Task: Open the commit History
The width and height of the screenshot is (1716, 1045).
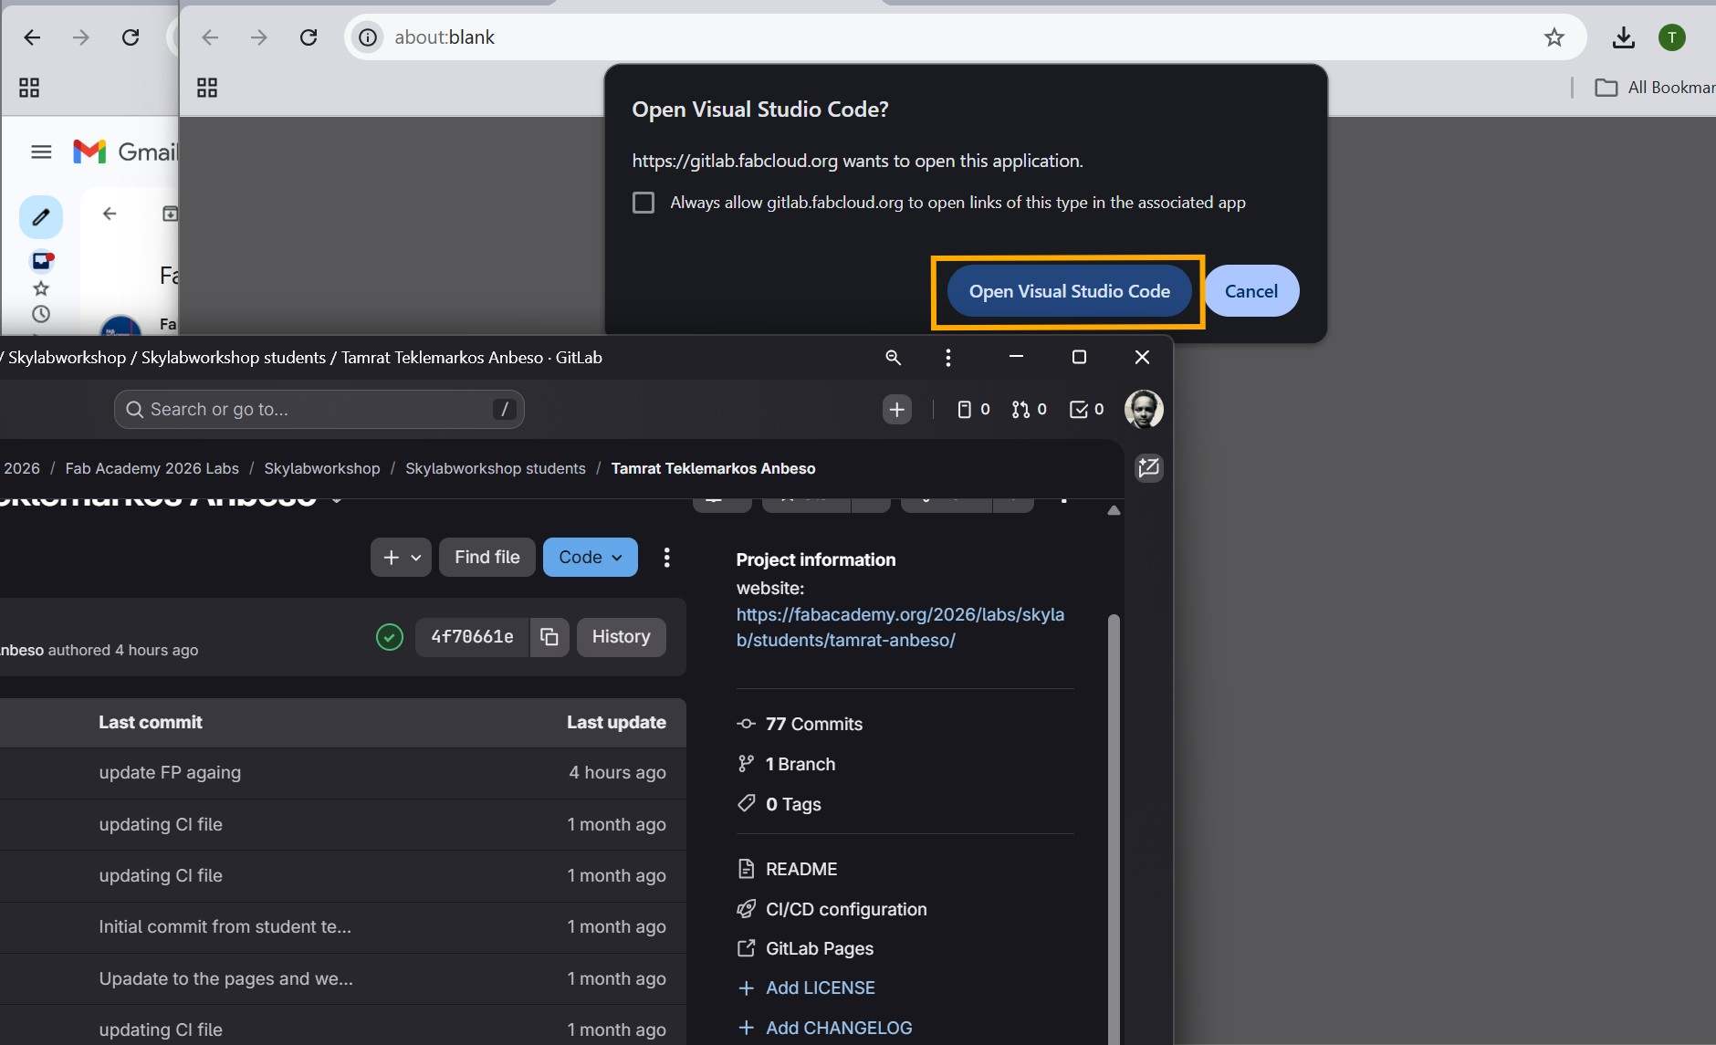Action: point(622,637)
